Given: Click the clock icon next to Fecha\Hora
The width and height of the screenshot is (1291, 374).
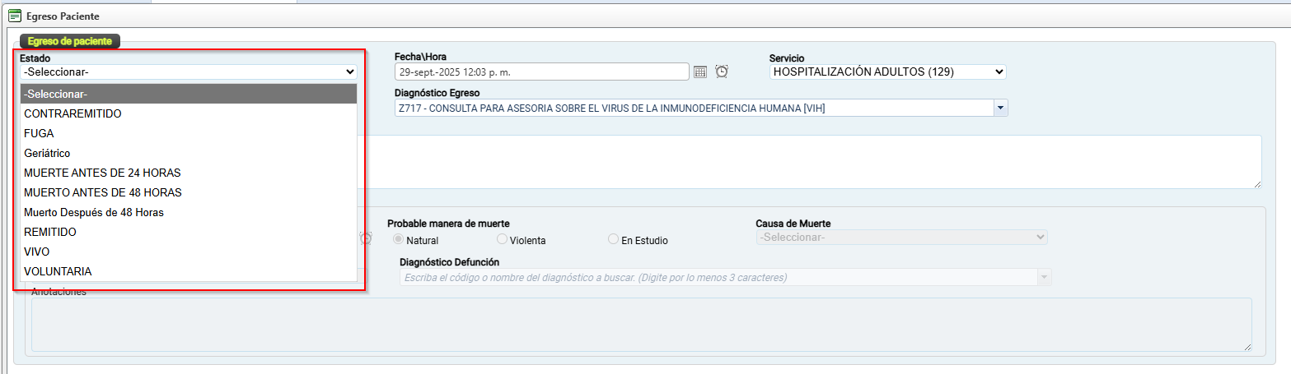Looking at the screenshot, I should click(x=722, y=72).
